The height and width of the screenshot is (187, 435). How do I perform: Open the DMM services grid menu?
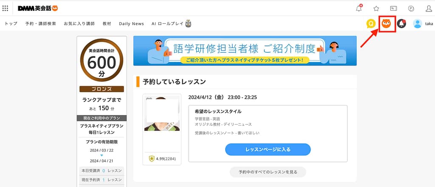(6, 8)
